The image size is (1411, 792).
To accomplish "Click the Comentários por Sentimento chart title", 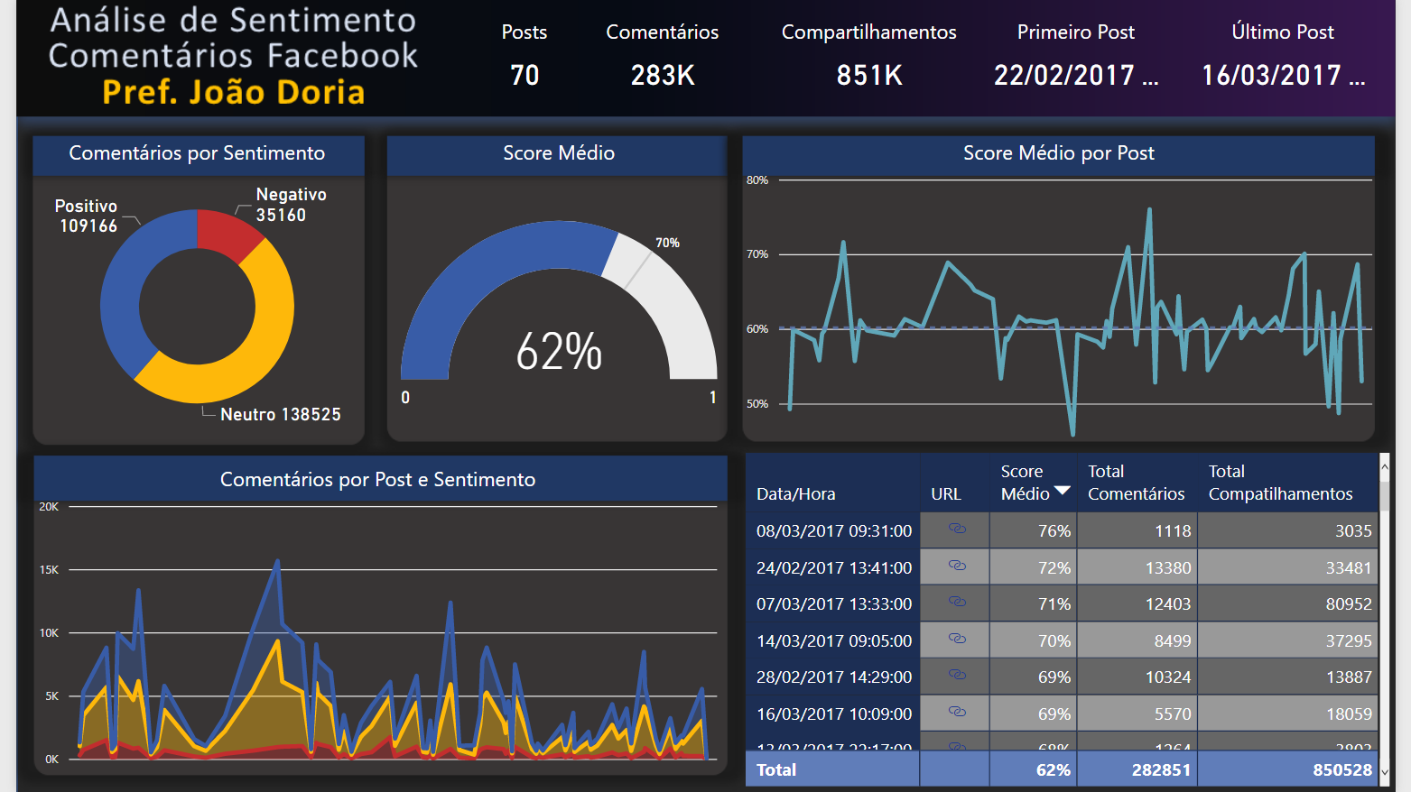I will pyautogui.click(x=197, y=153).
